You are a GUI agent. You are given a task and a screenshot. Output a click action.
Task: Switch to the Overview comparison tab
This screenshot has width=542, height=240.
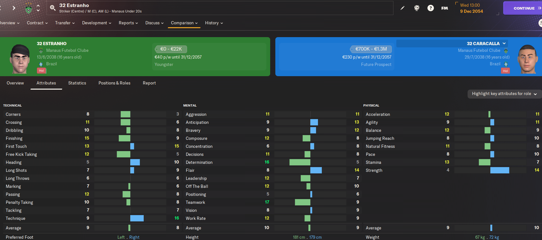(x=15, y=83)
